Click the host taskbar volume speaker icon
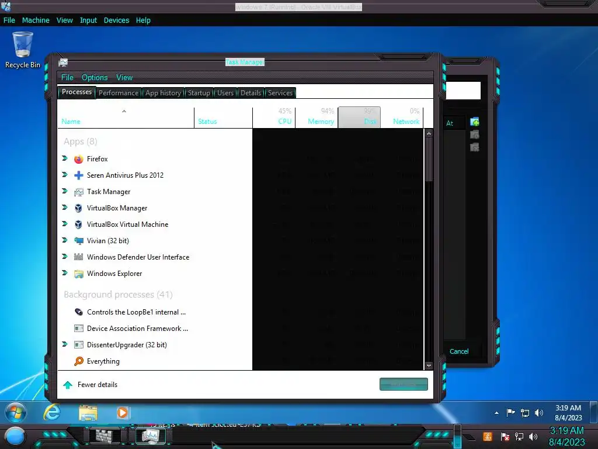The width and height of the screenshot is (598, 449). coord(533,436)
